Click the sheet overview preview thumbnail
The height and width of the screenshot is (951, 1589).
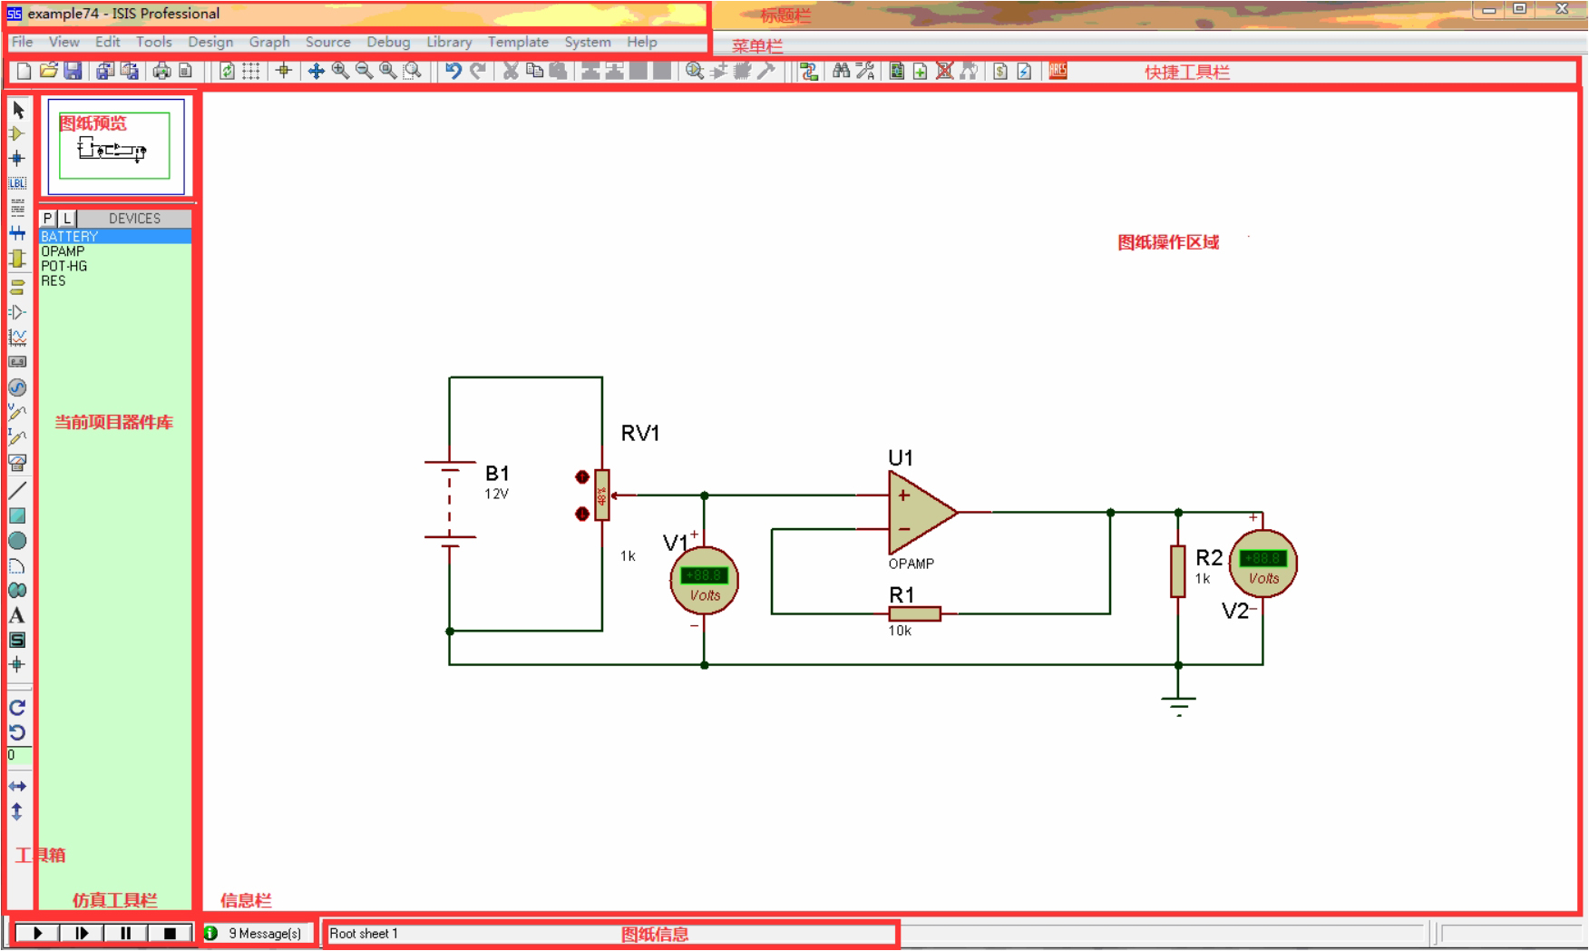click(x=115, y=147)
